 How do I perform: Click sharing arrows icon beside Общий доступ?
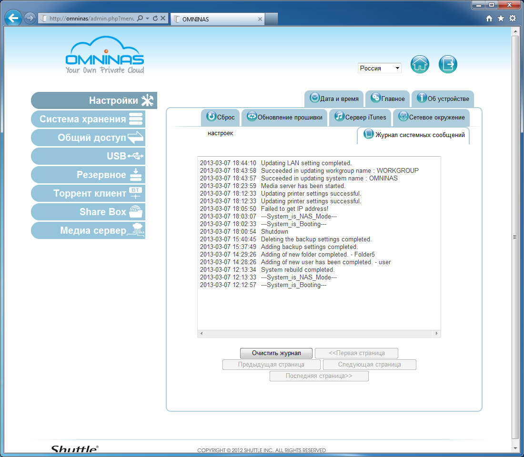pyautogui.click(x=135, y=137)
